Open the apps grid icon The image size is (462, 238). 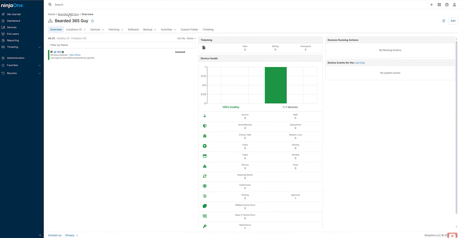point(439,5)
